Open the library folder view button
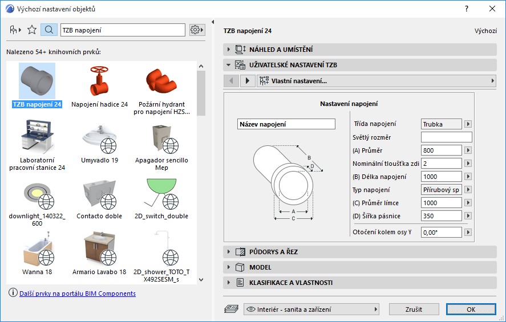Viewport: 506px width, 322px height. (x=15, y=30)
